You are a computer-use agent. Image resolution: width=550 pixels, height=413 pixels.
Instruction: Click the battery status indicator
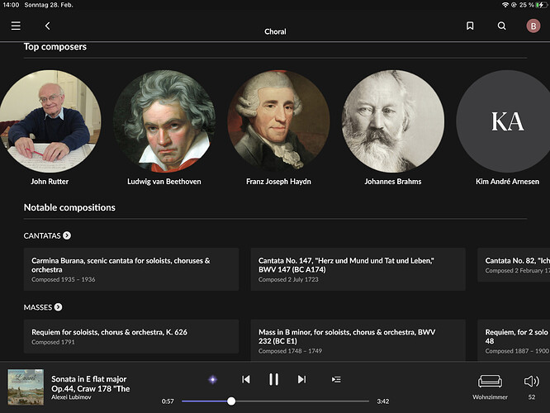(x=540, y=5)
